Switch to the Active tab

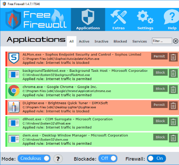click(x=84, y=41)
